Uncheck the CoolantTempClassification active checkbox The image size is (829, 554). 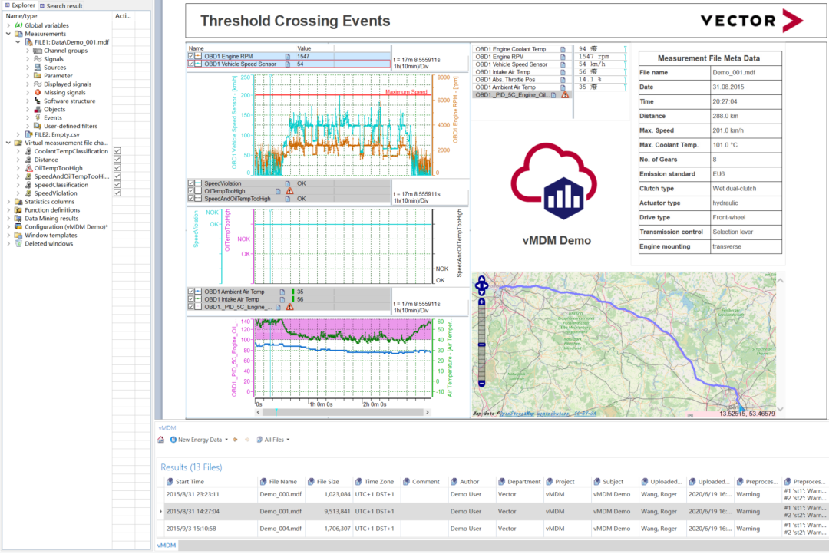(117, 151)
